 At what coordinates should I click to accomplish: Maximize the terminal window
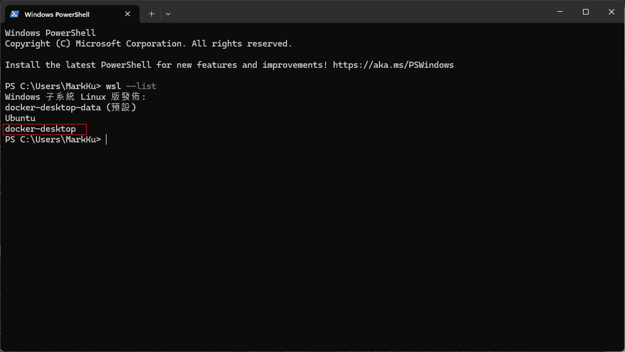(586, 12)
